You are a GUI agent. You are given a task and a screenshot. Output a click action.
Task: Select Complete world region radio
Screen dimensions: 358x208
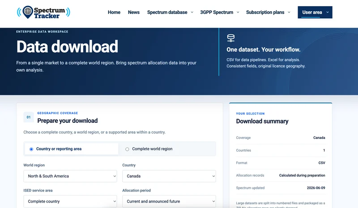pos(127,149)
